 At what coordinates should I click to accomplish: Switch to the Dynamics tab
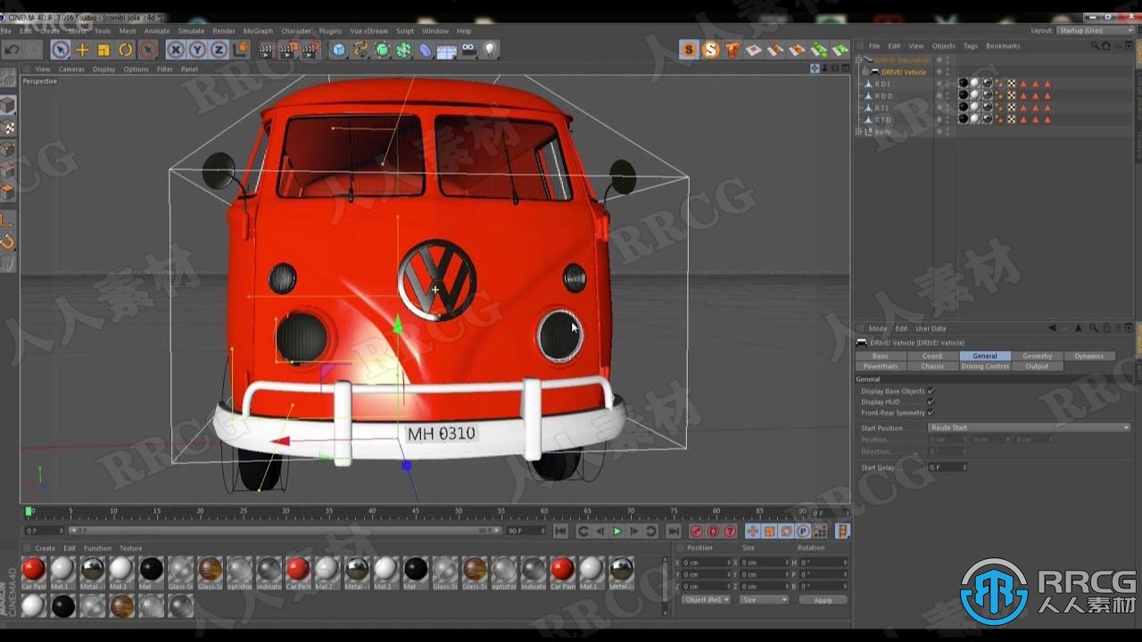click(x=1088, y=356)
